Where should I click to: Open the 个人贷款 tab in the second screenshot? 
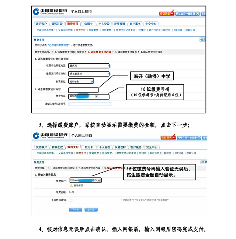pyautogui.click(x=104, y=147)
